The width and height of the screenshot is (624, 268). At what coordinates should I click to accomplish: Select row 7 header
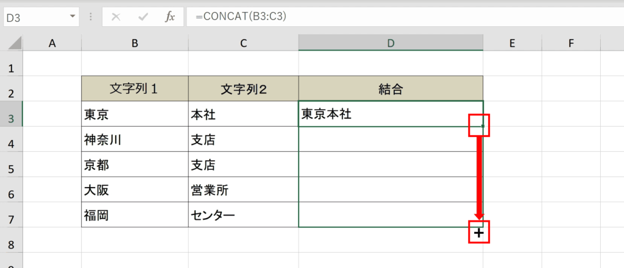[x=11, y=215]
